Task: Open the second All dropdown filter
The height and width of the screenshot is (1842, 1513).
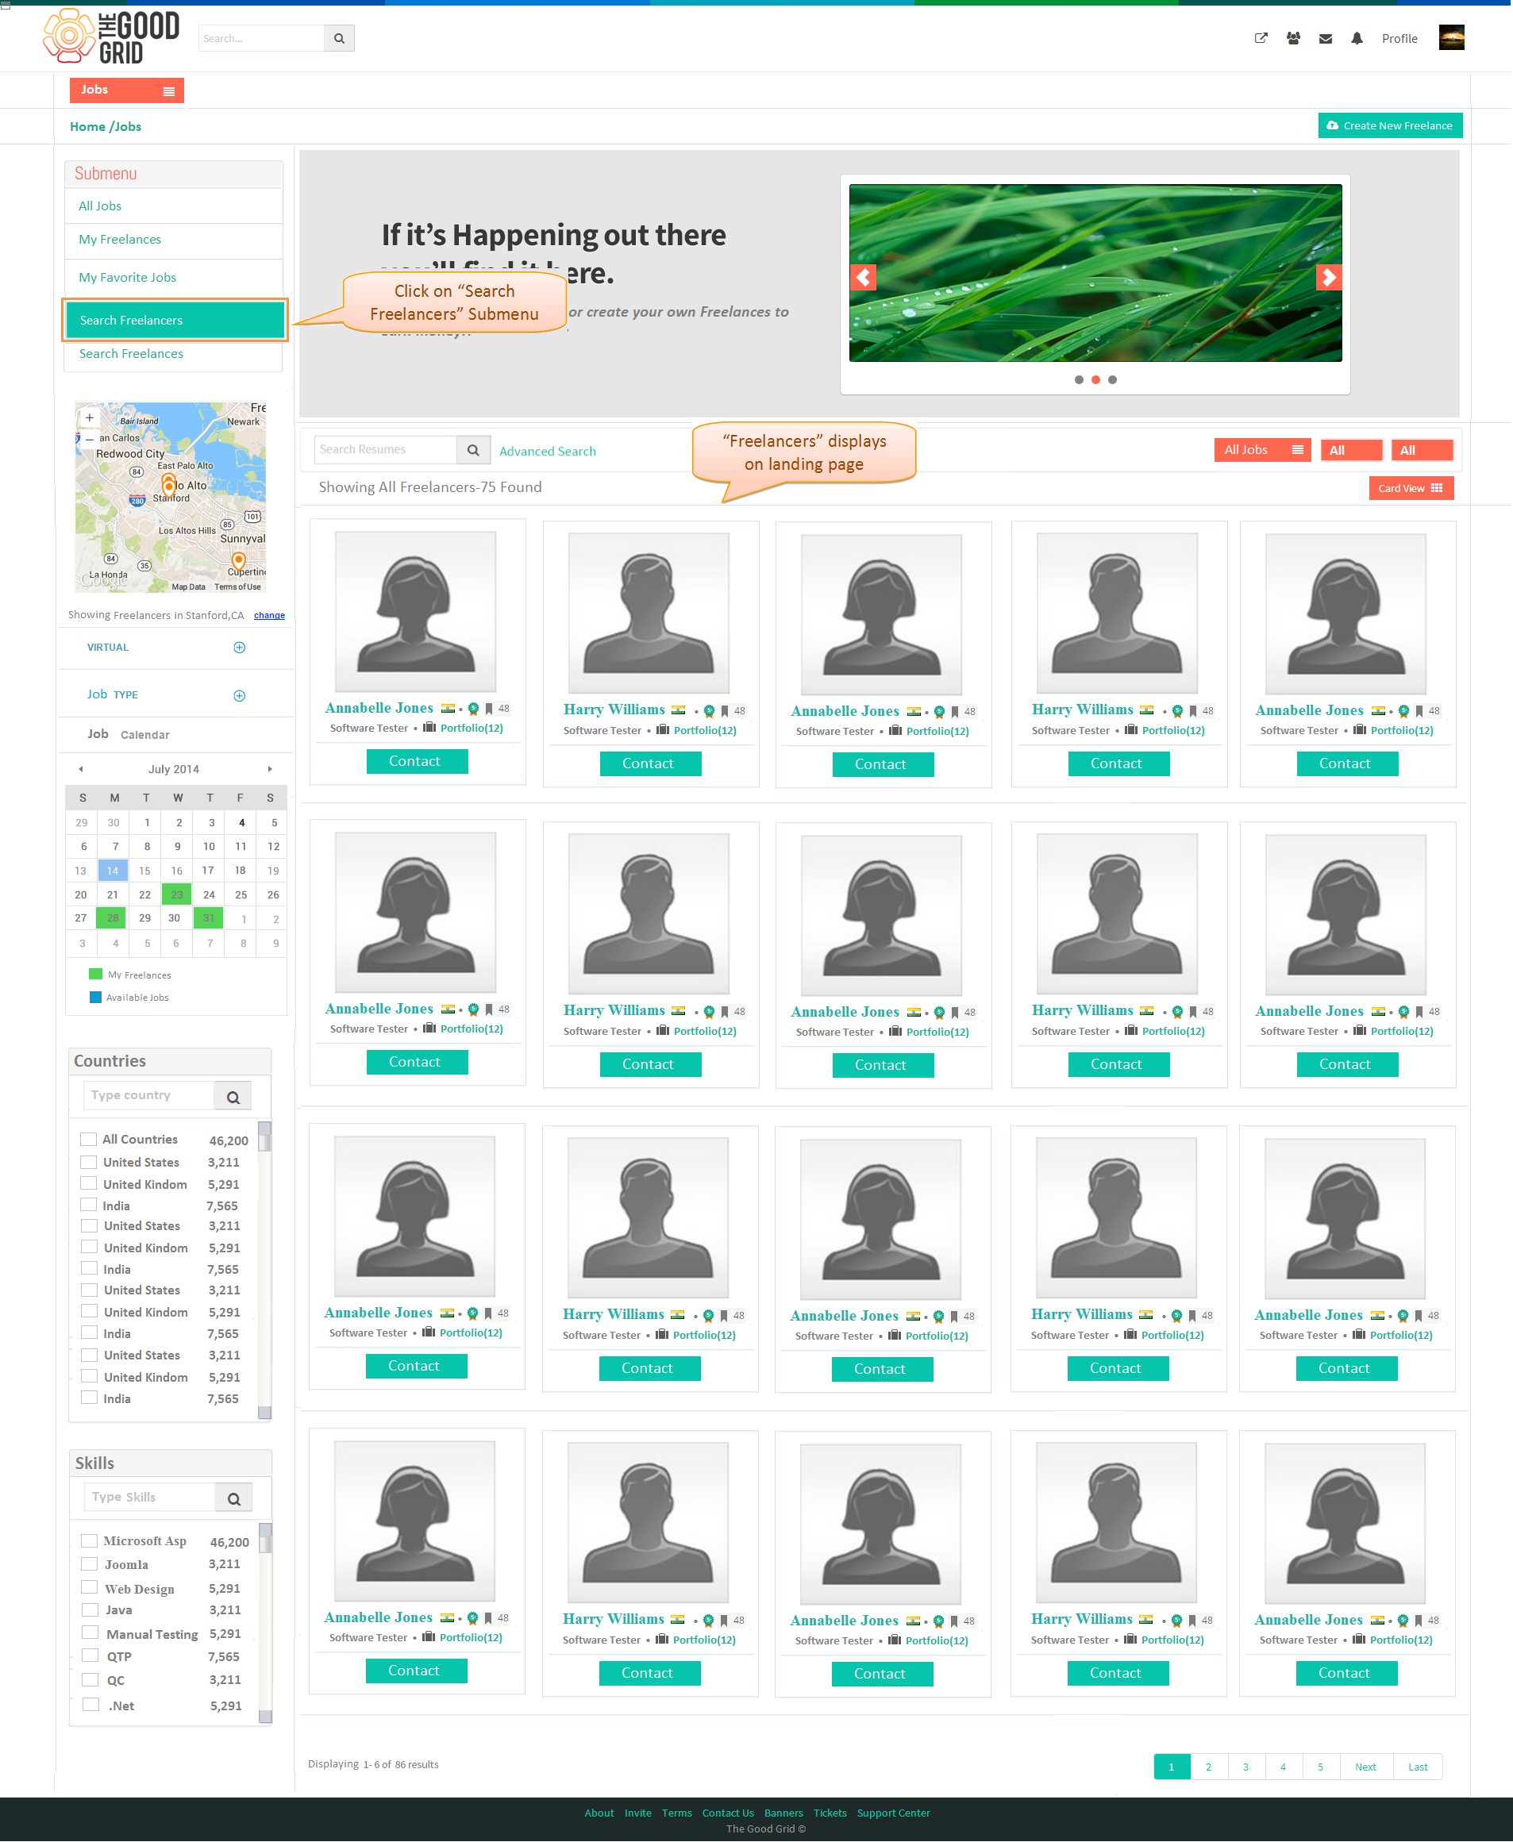Action: pyautogui.click(x=1423, y=451)
